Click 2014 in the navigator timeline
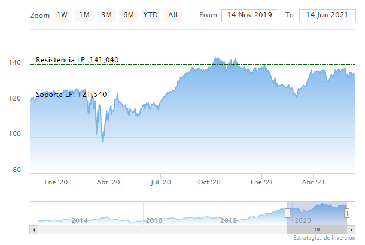 80,220
